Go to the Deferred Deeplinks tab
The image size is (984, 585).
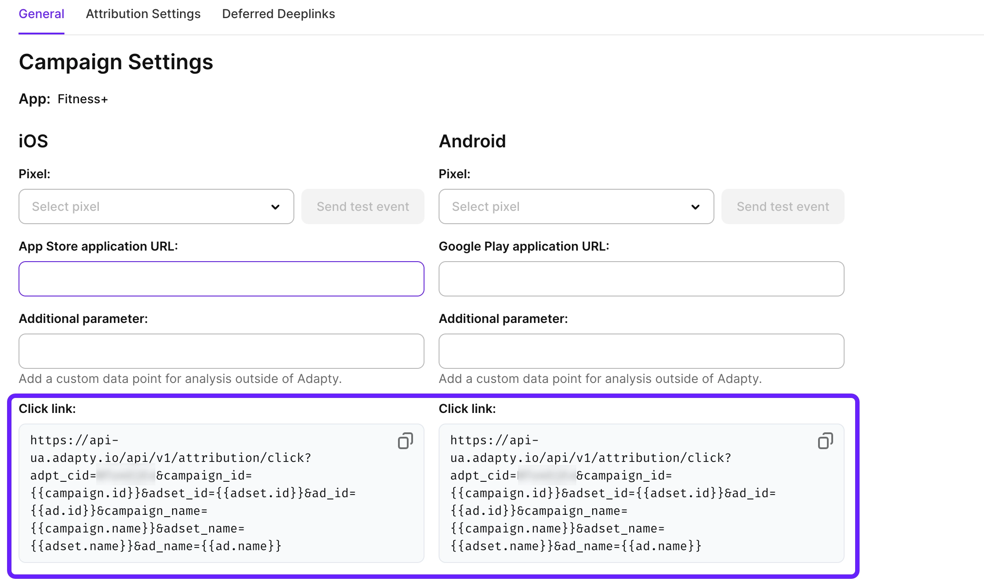point(278,14)
